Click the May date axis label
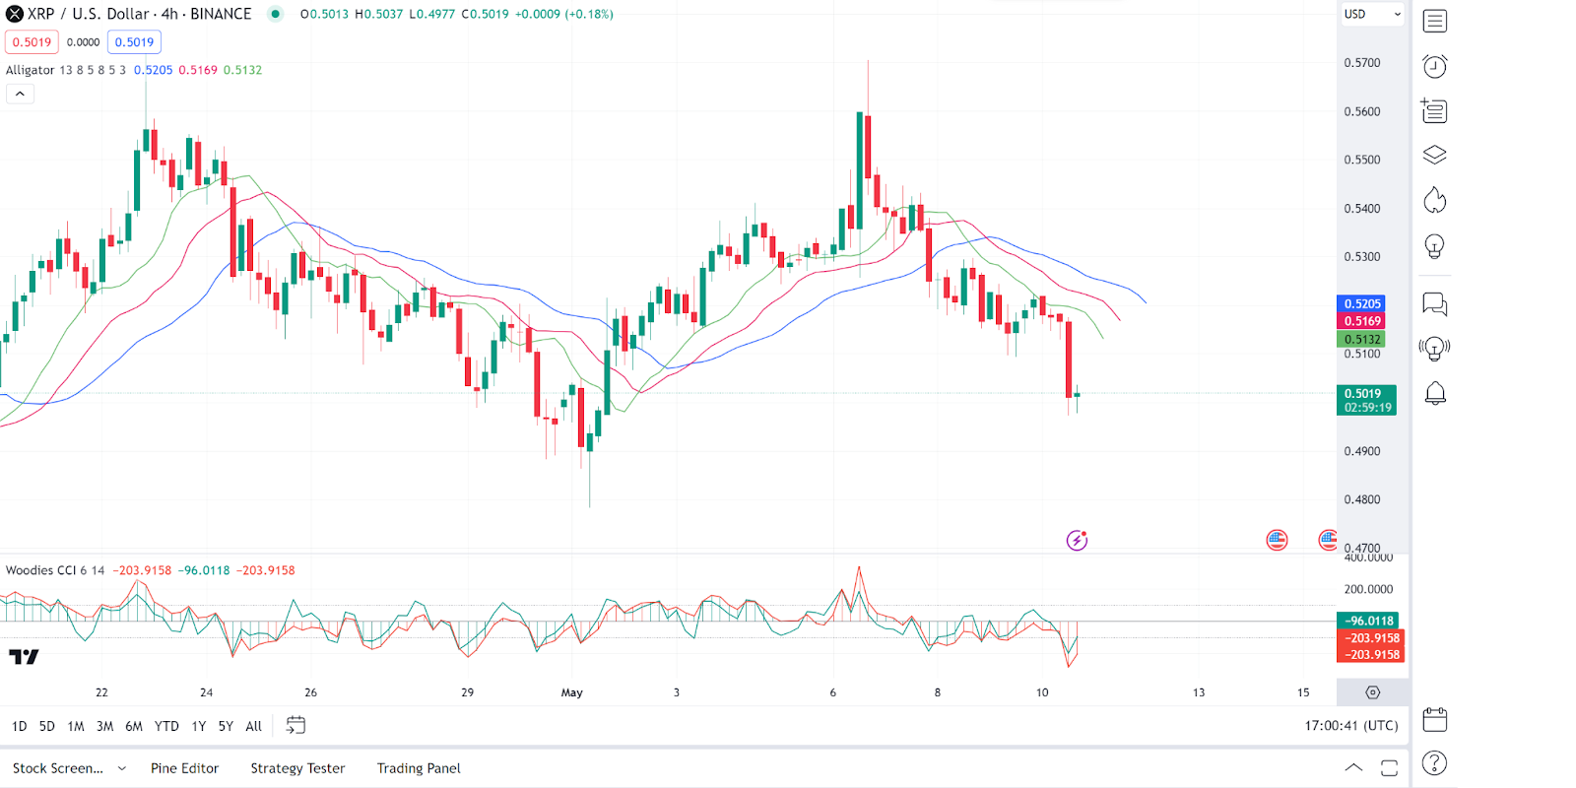 (x=571, y=692)
